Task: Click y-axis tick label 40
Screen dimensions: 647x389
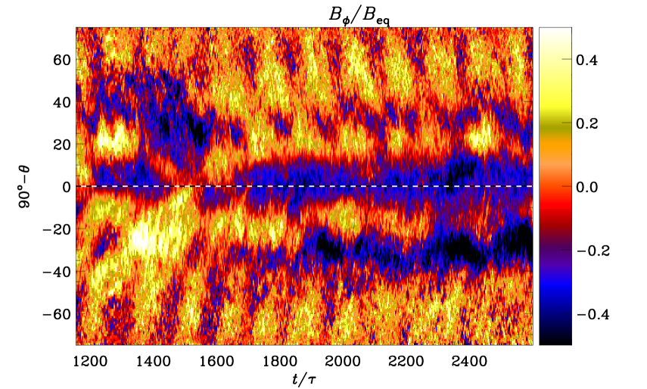Action: [62, 102]
